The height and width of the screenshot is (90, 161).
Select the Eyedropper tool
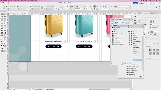[x=5, y=33]
